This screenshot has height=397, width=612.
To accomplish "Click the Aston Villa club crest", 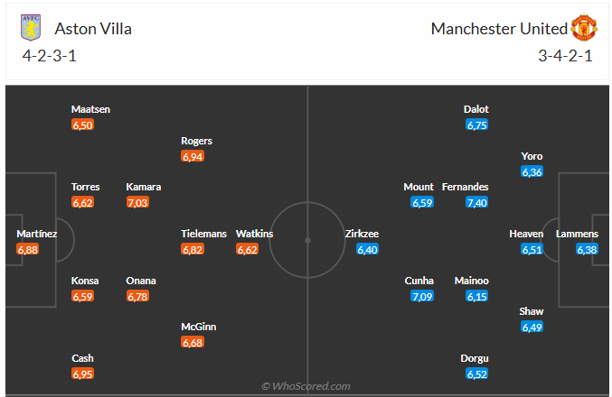I will [x=32, y=28].
